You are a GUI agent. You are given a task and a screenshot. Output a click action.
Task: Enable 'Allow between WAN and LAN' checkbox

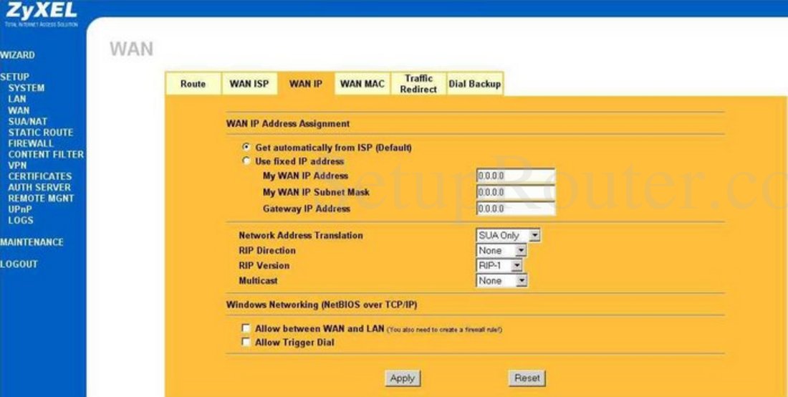tap(246, 328)
